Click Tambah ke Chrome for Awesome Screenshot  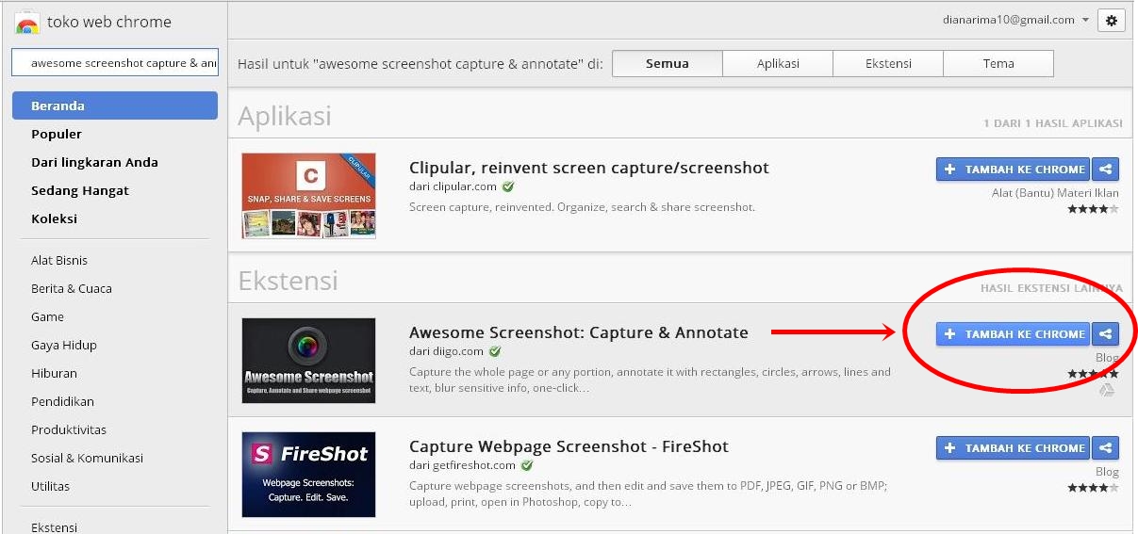tap(1013, 334)
